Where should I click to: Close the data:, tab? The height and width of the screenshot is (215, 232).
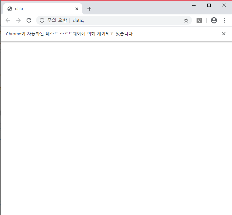[77, 9]
